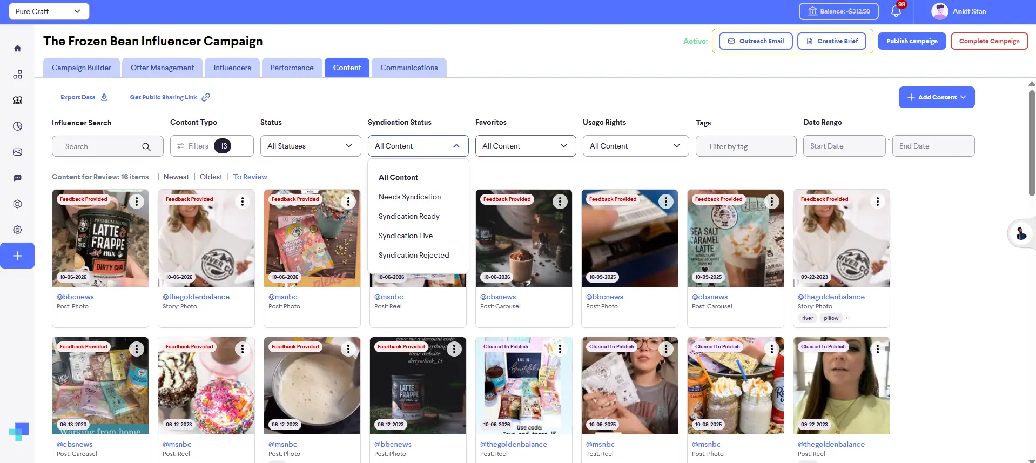Open three-dot menu on 06-12-2023 @msnbc Reel card
Viewport: 1036px width, 463px height.
243,349
